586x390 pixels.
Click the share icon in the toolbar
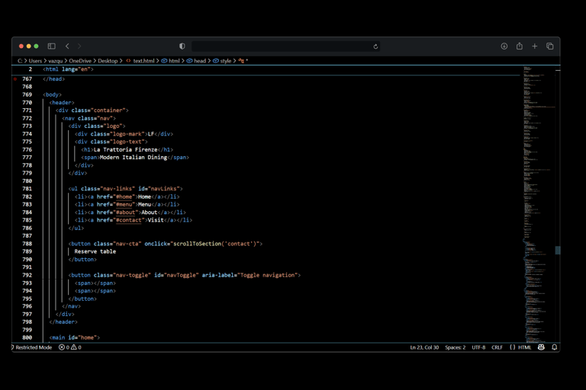[520, 46]
